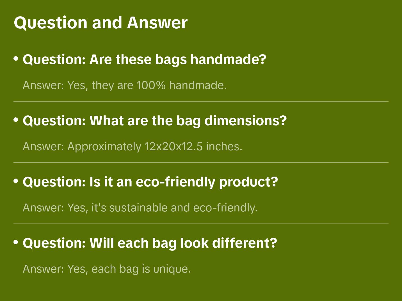Click the divider line below the eco-friendly answer

point(201,224)
